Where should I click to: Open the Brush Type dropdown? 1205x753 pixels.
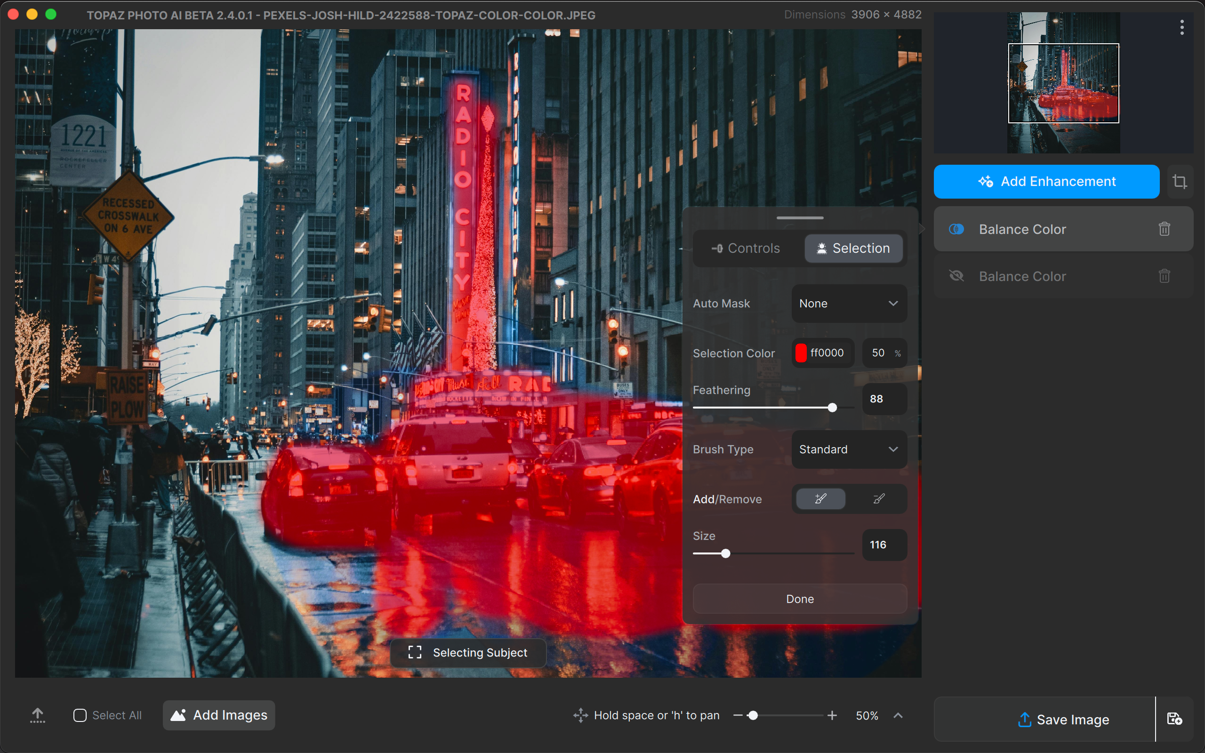(x=849, y=449)
